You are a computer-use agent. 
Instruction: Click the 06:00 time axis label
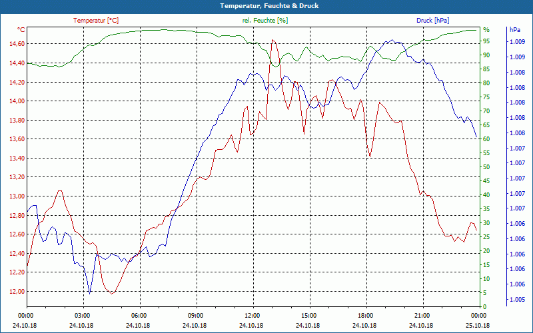tap(138, 315)
